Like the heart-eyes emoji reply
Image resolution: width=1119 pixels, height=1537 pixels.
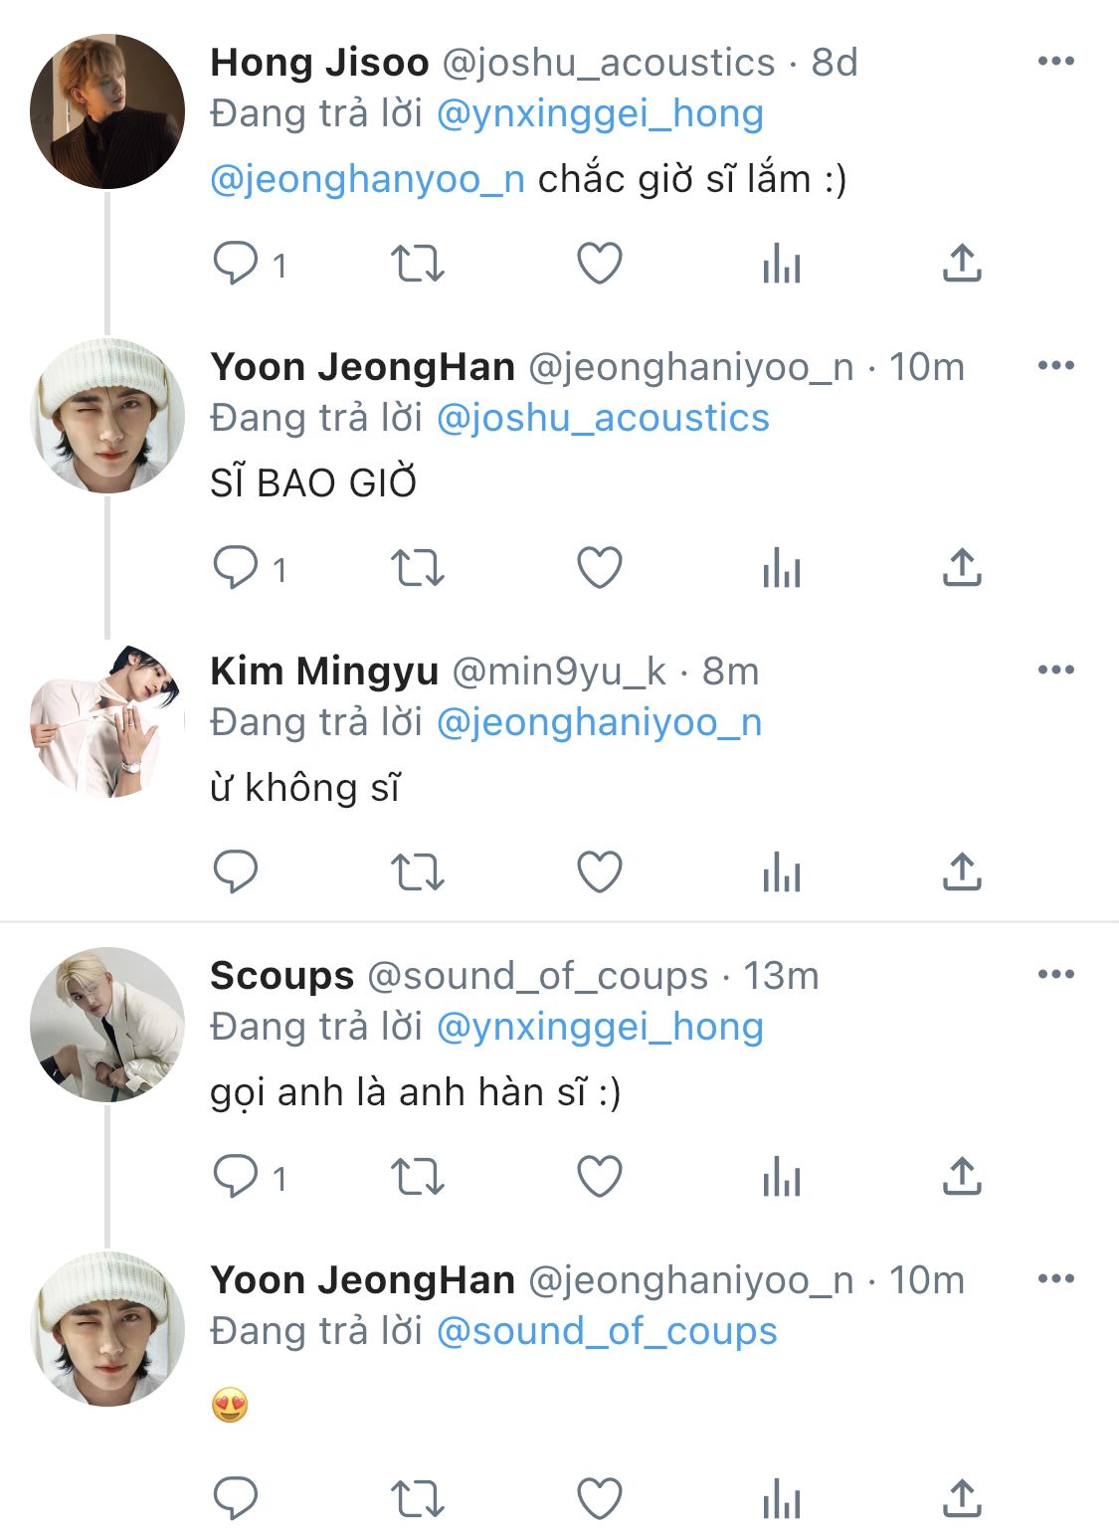click(x=600, y=1499)
